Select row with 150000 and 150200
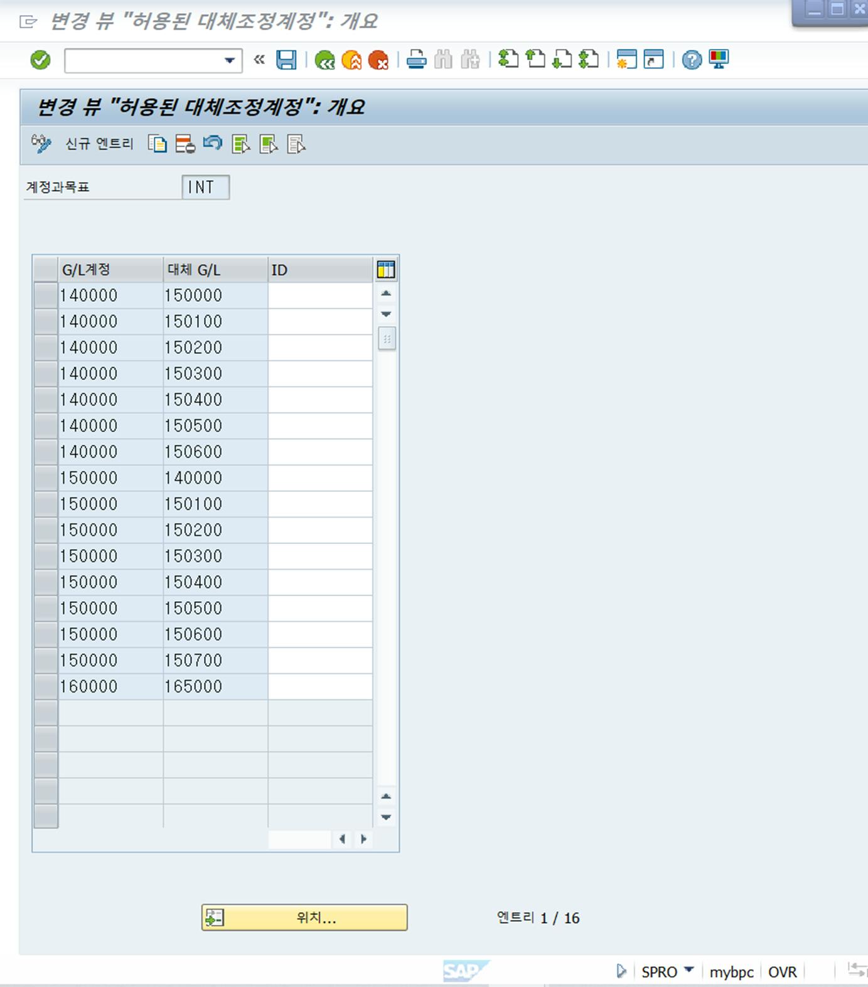The width and height of the screenshot is (868, 987). pos(46,530)
